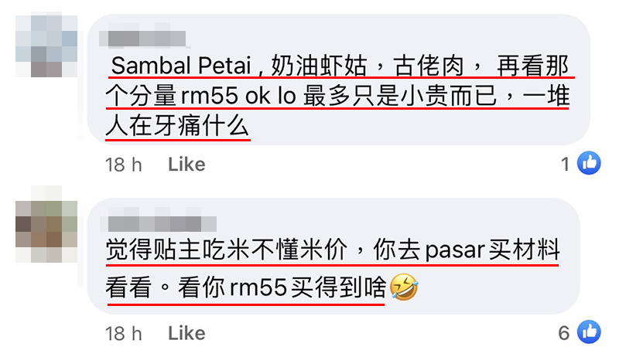Image resolution: width=619 pixels, height=350 pixels.
Task: Click the text 古佬肉 in first comment
Action: click(x=429, y=66)
